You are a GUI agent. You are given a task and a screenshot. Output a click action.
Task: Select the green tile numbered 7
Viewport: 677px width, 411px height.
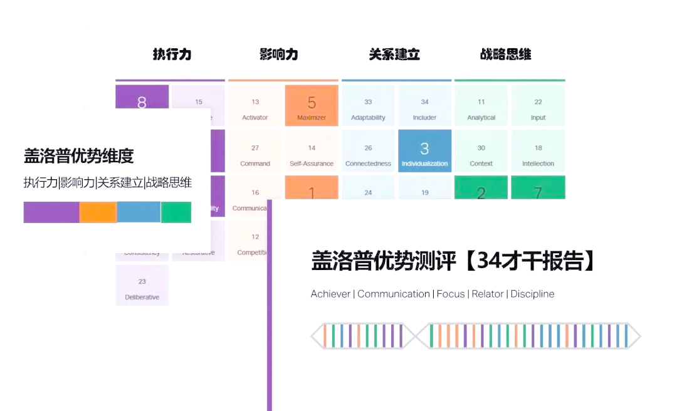tap(538, 187)
